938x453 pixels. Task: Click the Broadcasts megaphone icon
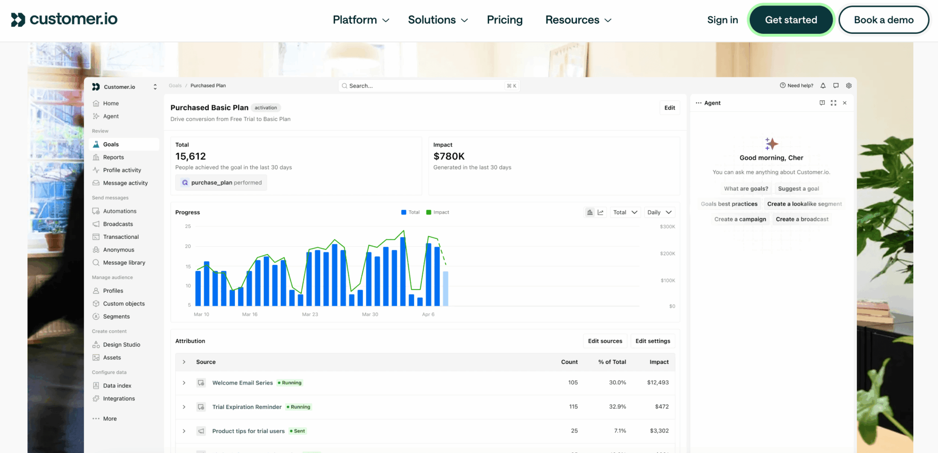click(96, 224)
